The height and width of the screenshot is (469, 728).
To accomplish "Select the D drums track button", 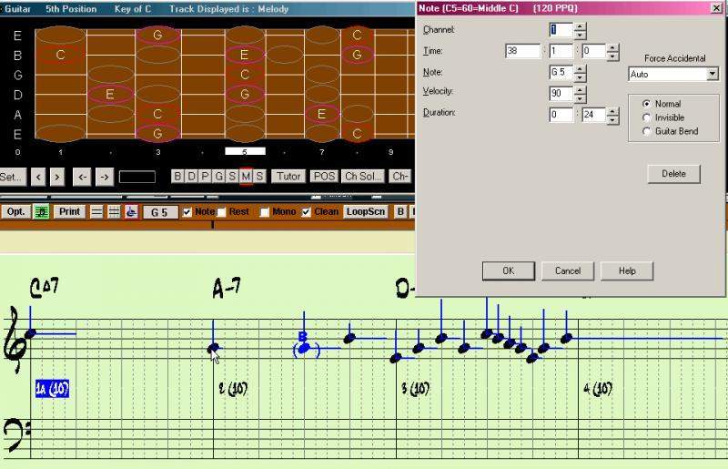I will (192, 176).
